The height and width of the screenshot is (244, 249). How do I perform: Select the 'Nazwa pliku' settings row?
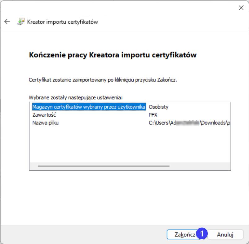coord(46,123)
